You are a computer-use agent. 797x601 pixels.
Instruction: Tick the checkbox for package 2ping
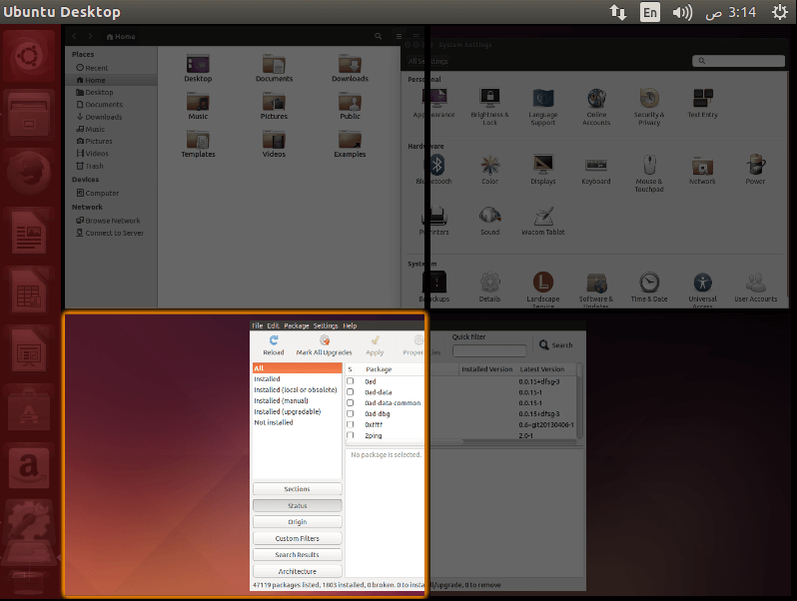coord(351,435)
